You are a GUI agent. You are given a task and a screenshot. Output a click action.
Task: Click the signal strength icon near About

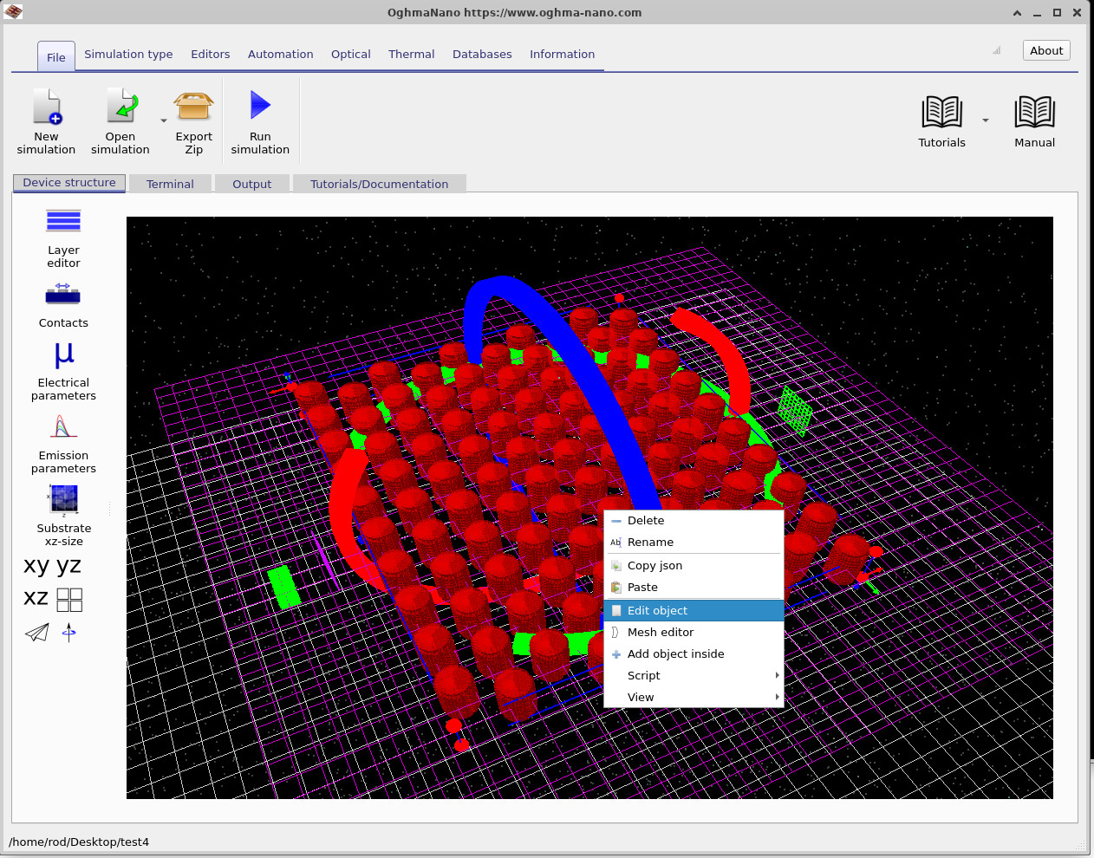(x=997, y=51)
